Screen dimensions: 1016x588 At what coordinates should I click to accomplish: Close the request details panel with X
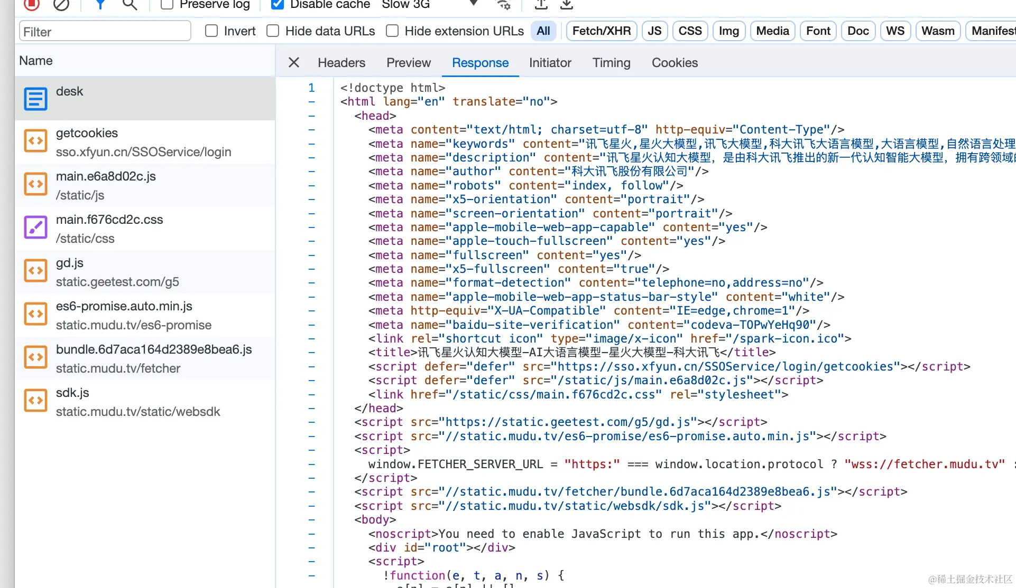tap(294, 63)
